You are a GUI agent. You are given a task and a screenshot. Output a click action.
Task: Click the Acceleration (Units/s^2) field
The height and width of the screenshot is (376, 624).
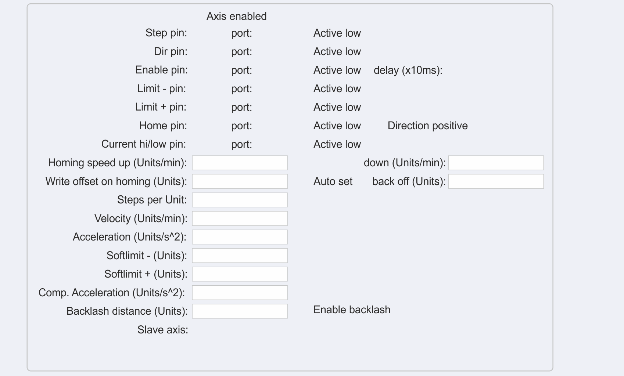click(240, 237)
